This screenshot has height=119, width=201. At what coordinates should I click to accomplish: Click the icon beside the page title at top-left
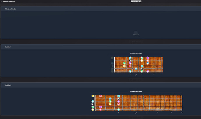tap(2, 1)
